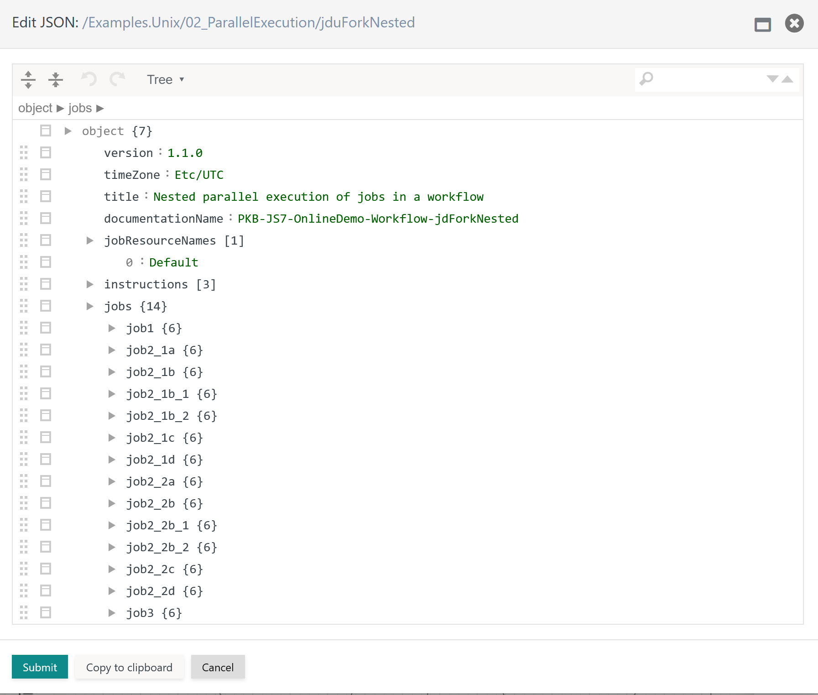The image size is (818, 695).
Task: Open breadcrumb arrow after 'jobs'
Action: click(100, 108)
